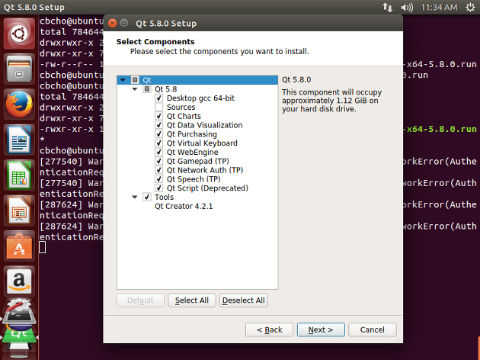Click the Qt installer launcher icon
The width and height of the screenshot is (480, 360).
tap(19, 336)
